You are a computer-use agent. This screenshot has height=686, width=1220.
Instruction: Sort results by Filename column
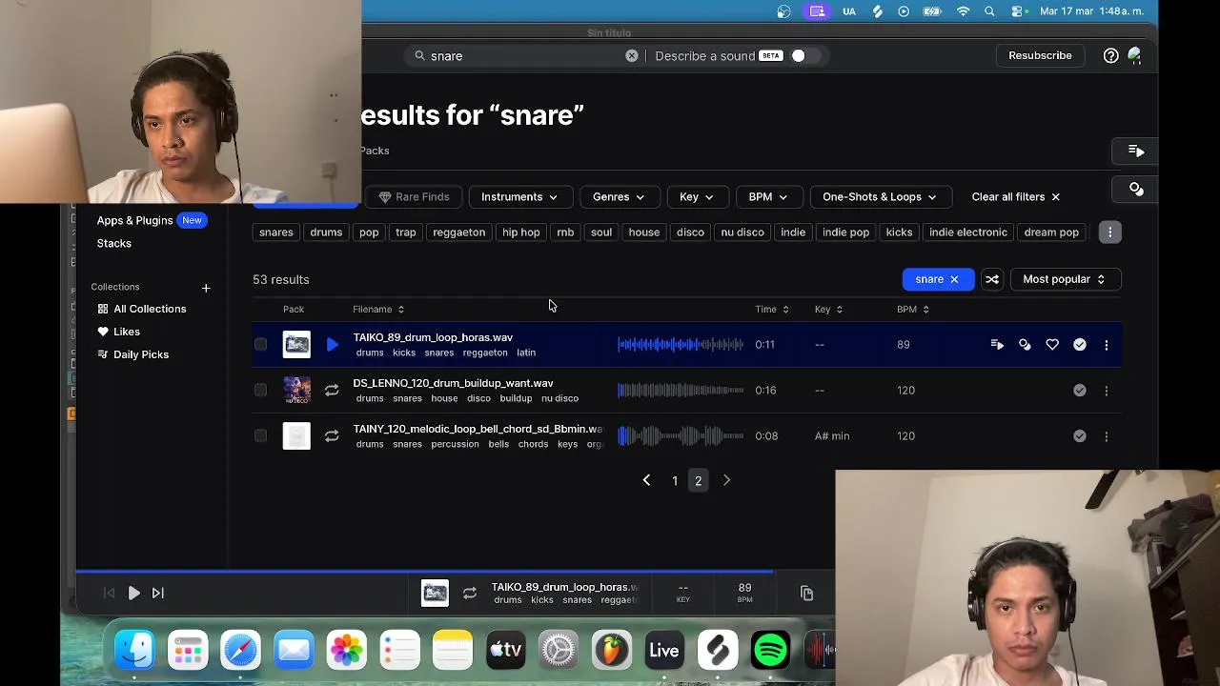[x=378, y=310]
